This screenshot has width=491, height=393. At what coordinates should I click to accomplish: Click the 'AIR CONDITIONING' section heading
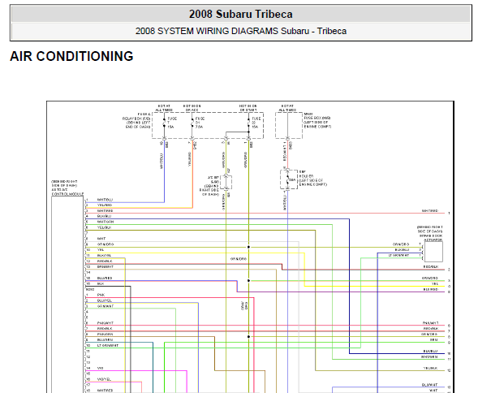coord(71,56)
